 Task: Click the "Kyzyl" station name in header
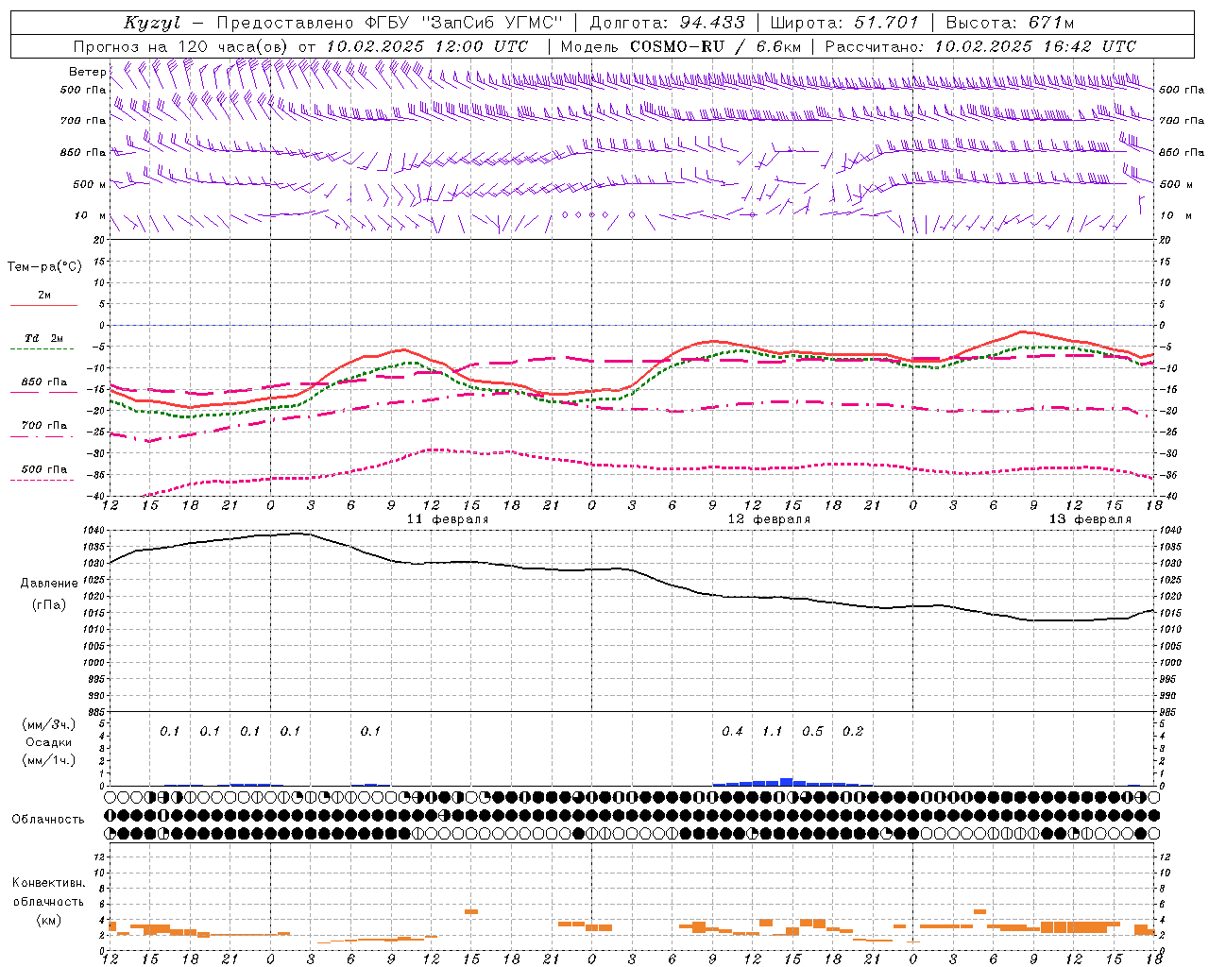pyautogui.click(x=151, y=23)
